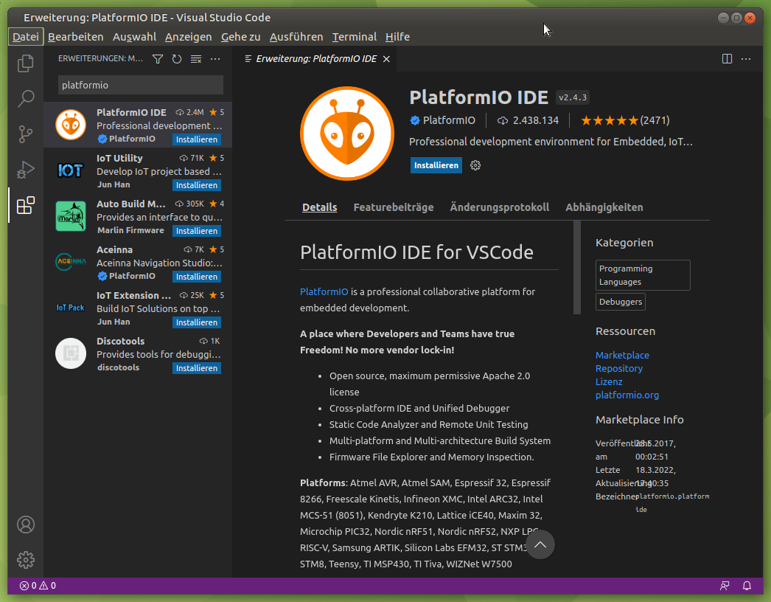This screenshot has width=771, height=602.
Task: Select the IoT Utility extension icon
Action: (x=71, y=170)
